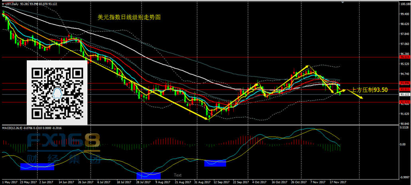Click the 100.180 top price scale value

[x=404, y=4]
